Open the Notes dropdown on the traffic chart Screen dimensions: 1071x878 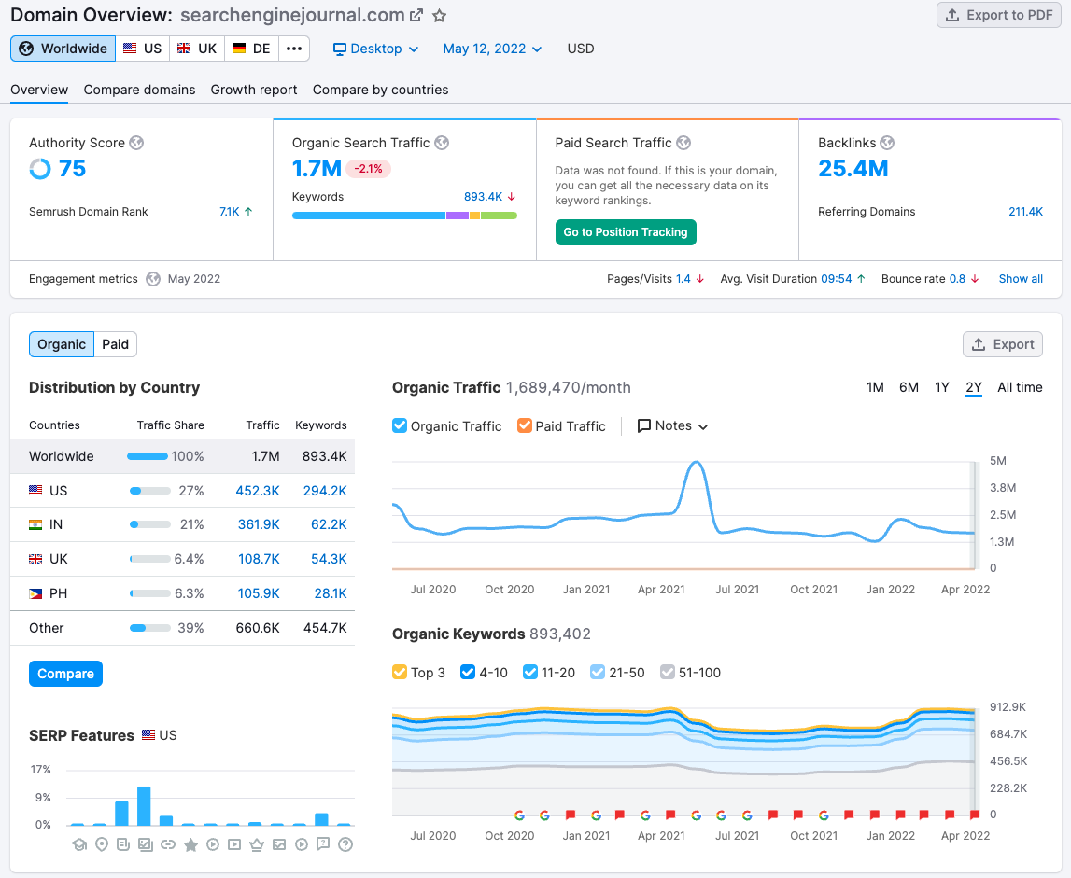tap(672, 425)
